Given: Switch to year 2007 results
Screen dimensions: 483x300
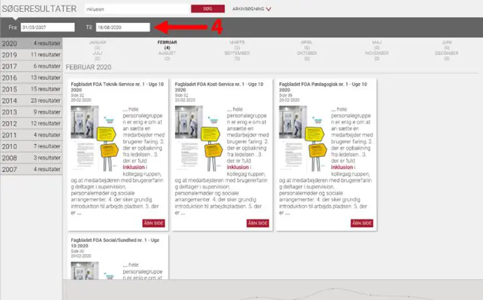Looking at the screenshot, I should click(x=31, y=169).
